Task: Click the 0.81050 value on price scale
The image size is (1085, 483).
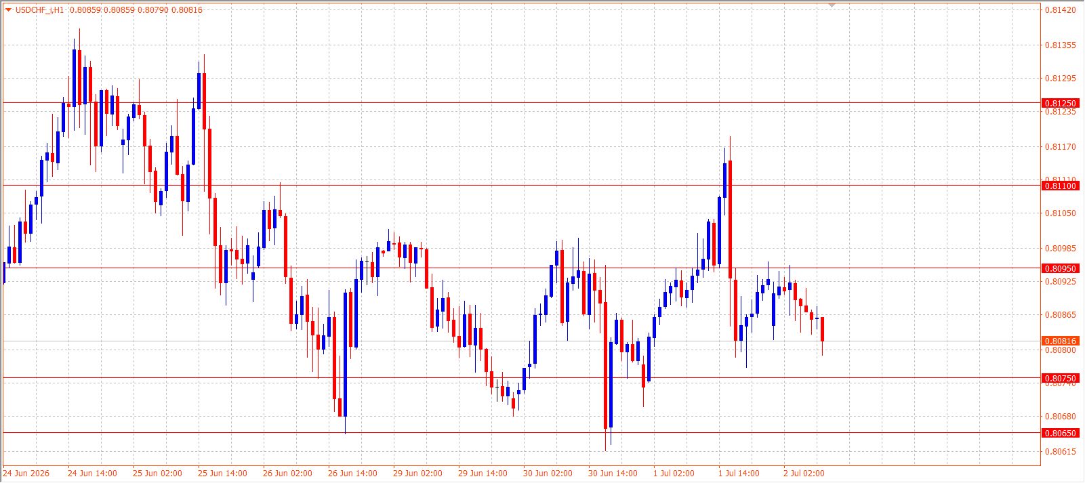Action: click(1060, 213)
